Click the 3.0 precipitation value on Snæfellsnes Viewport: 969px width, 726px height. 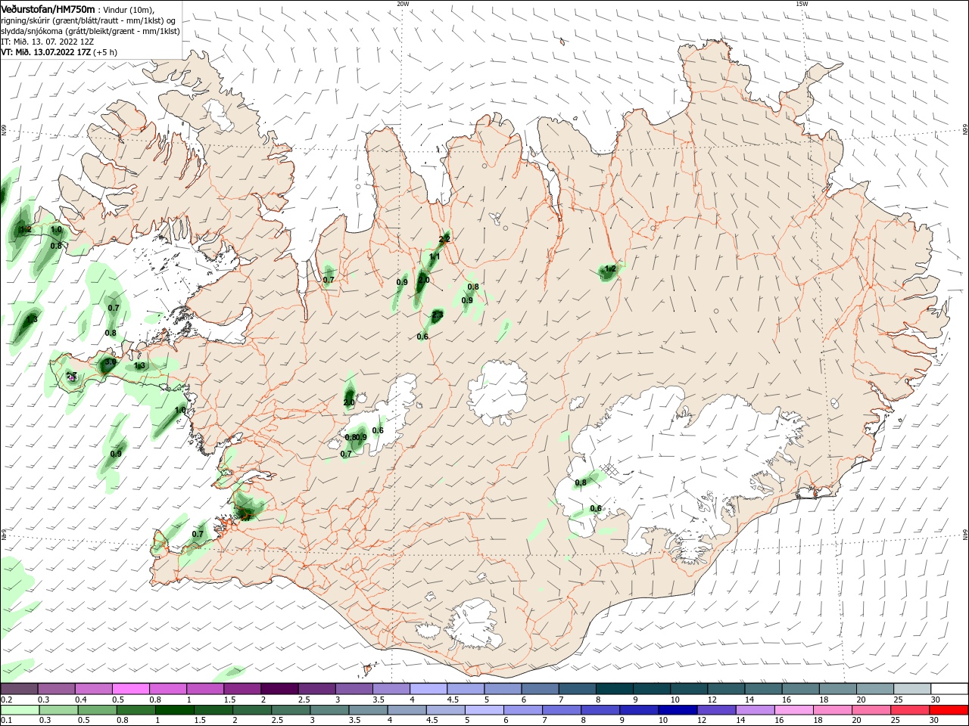click(110, 362)
